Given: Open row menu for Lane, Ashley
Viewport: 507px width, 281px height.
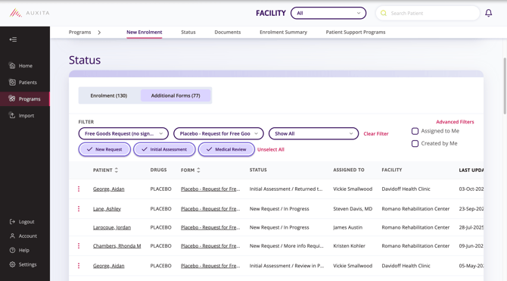Looking at the screenshot, I should [79, 209].
